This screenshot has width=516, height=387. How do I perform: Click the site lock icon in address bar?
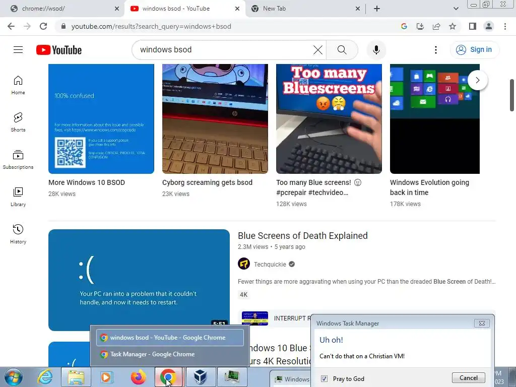pos(63,26)
